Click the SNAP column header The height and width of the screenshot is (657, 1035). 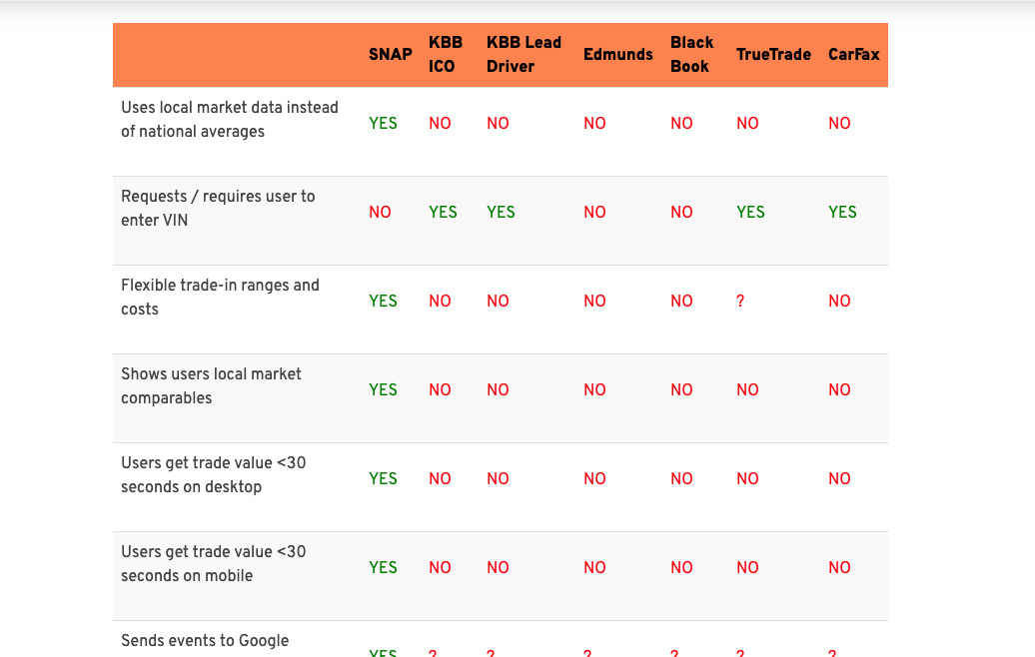(390, 54)
